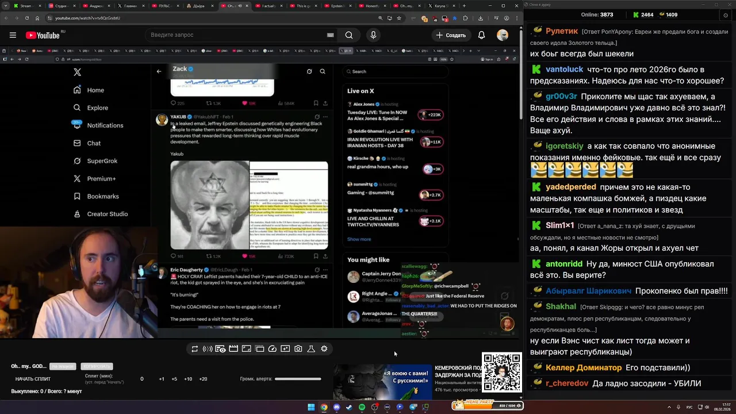The height and width of the screenshot is (414, 736).
Task: Click username antonridd in chat
Action: point(564,264)
